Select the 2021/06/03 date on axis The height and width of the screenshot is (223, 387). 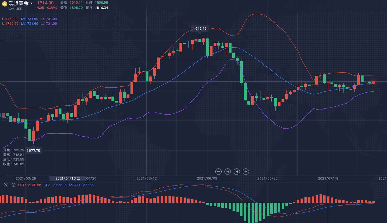point(207,178)
